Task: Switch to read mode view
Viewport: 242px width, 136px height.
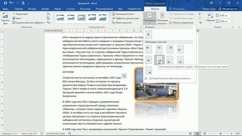Action: [x=190, y=133]
